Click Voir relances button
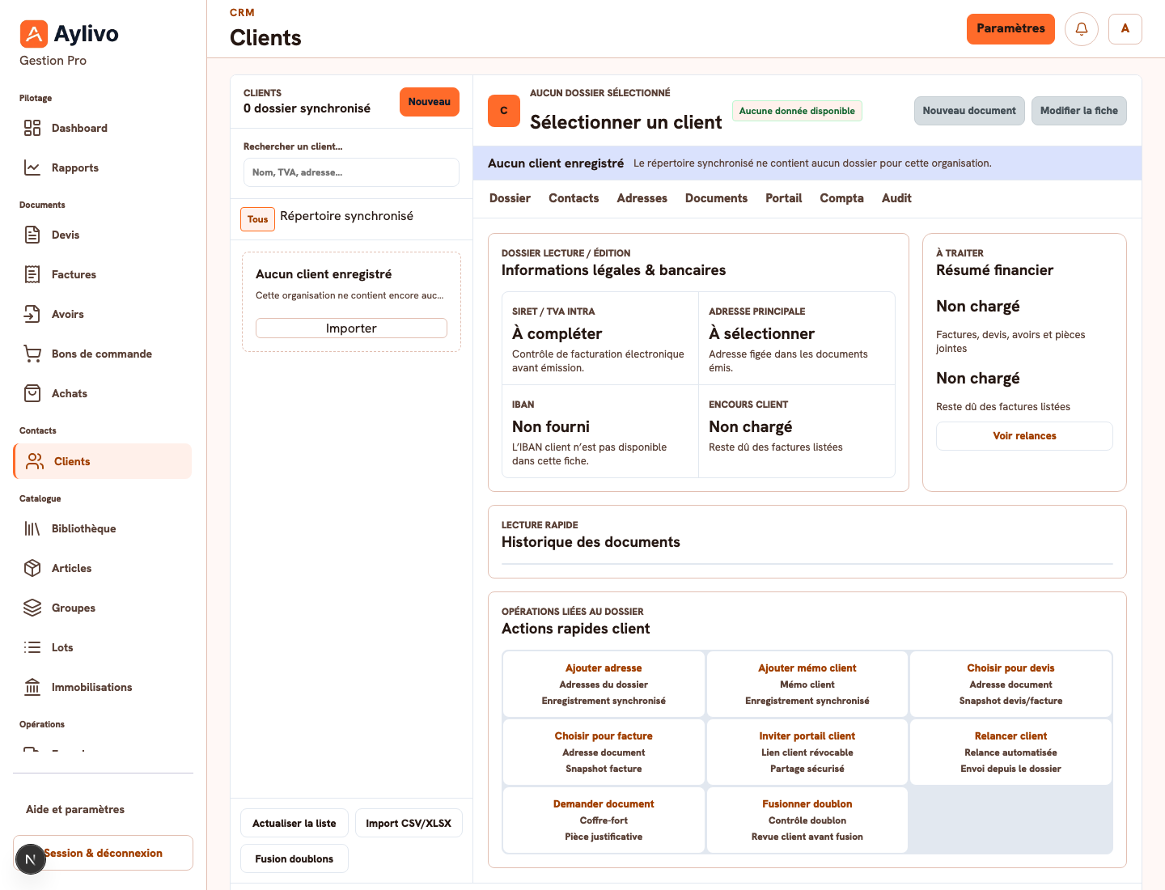 click(x=1024, y=436)
